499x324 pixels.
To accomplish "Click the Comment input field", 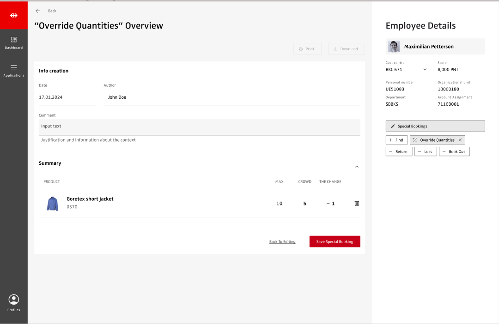I will point(199,126).
